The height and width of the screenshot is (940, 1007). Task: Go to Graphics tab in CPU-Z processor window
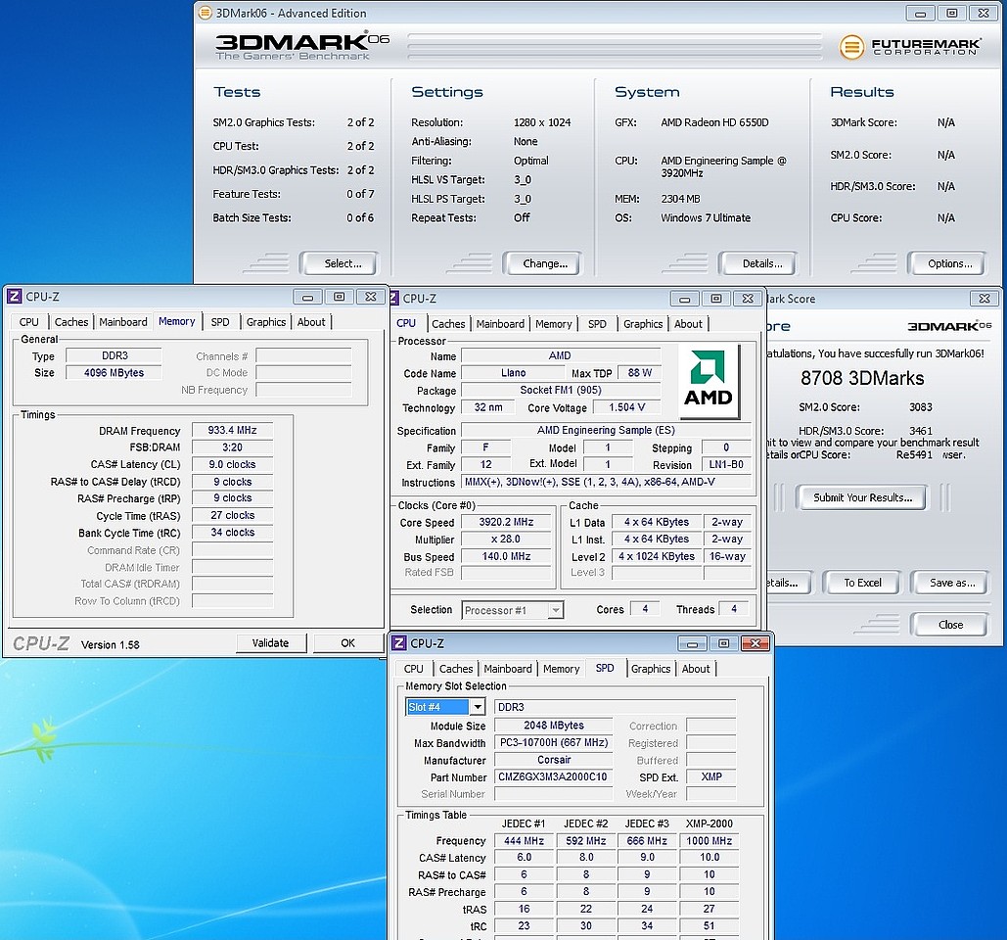tap(643, 324)
